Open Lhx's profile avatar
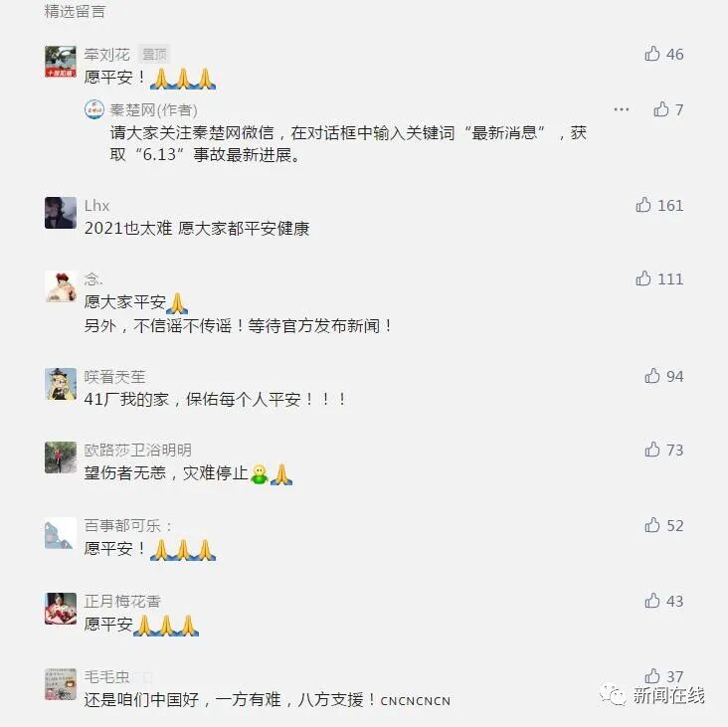Image resolution: width=728 pixels, height=727 pixels. coord(61,213)
